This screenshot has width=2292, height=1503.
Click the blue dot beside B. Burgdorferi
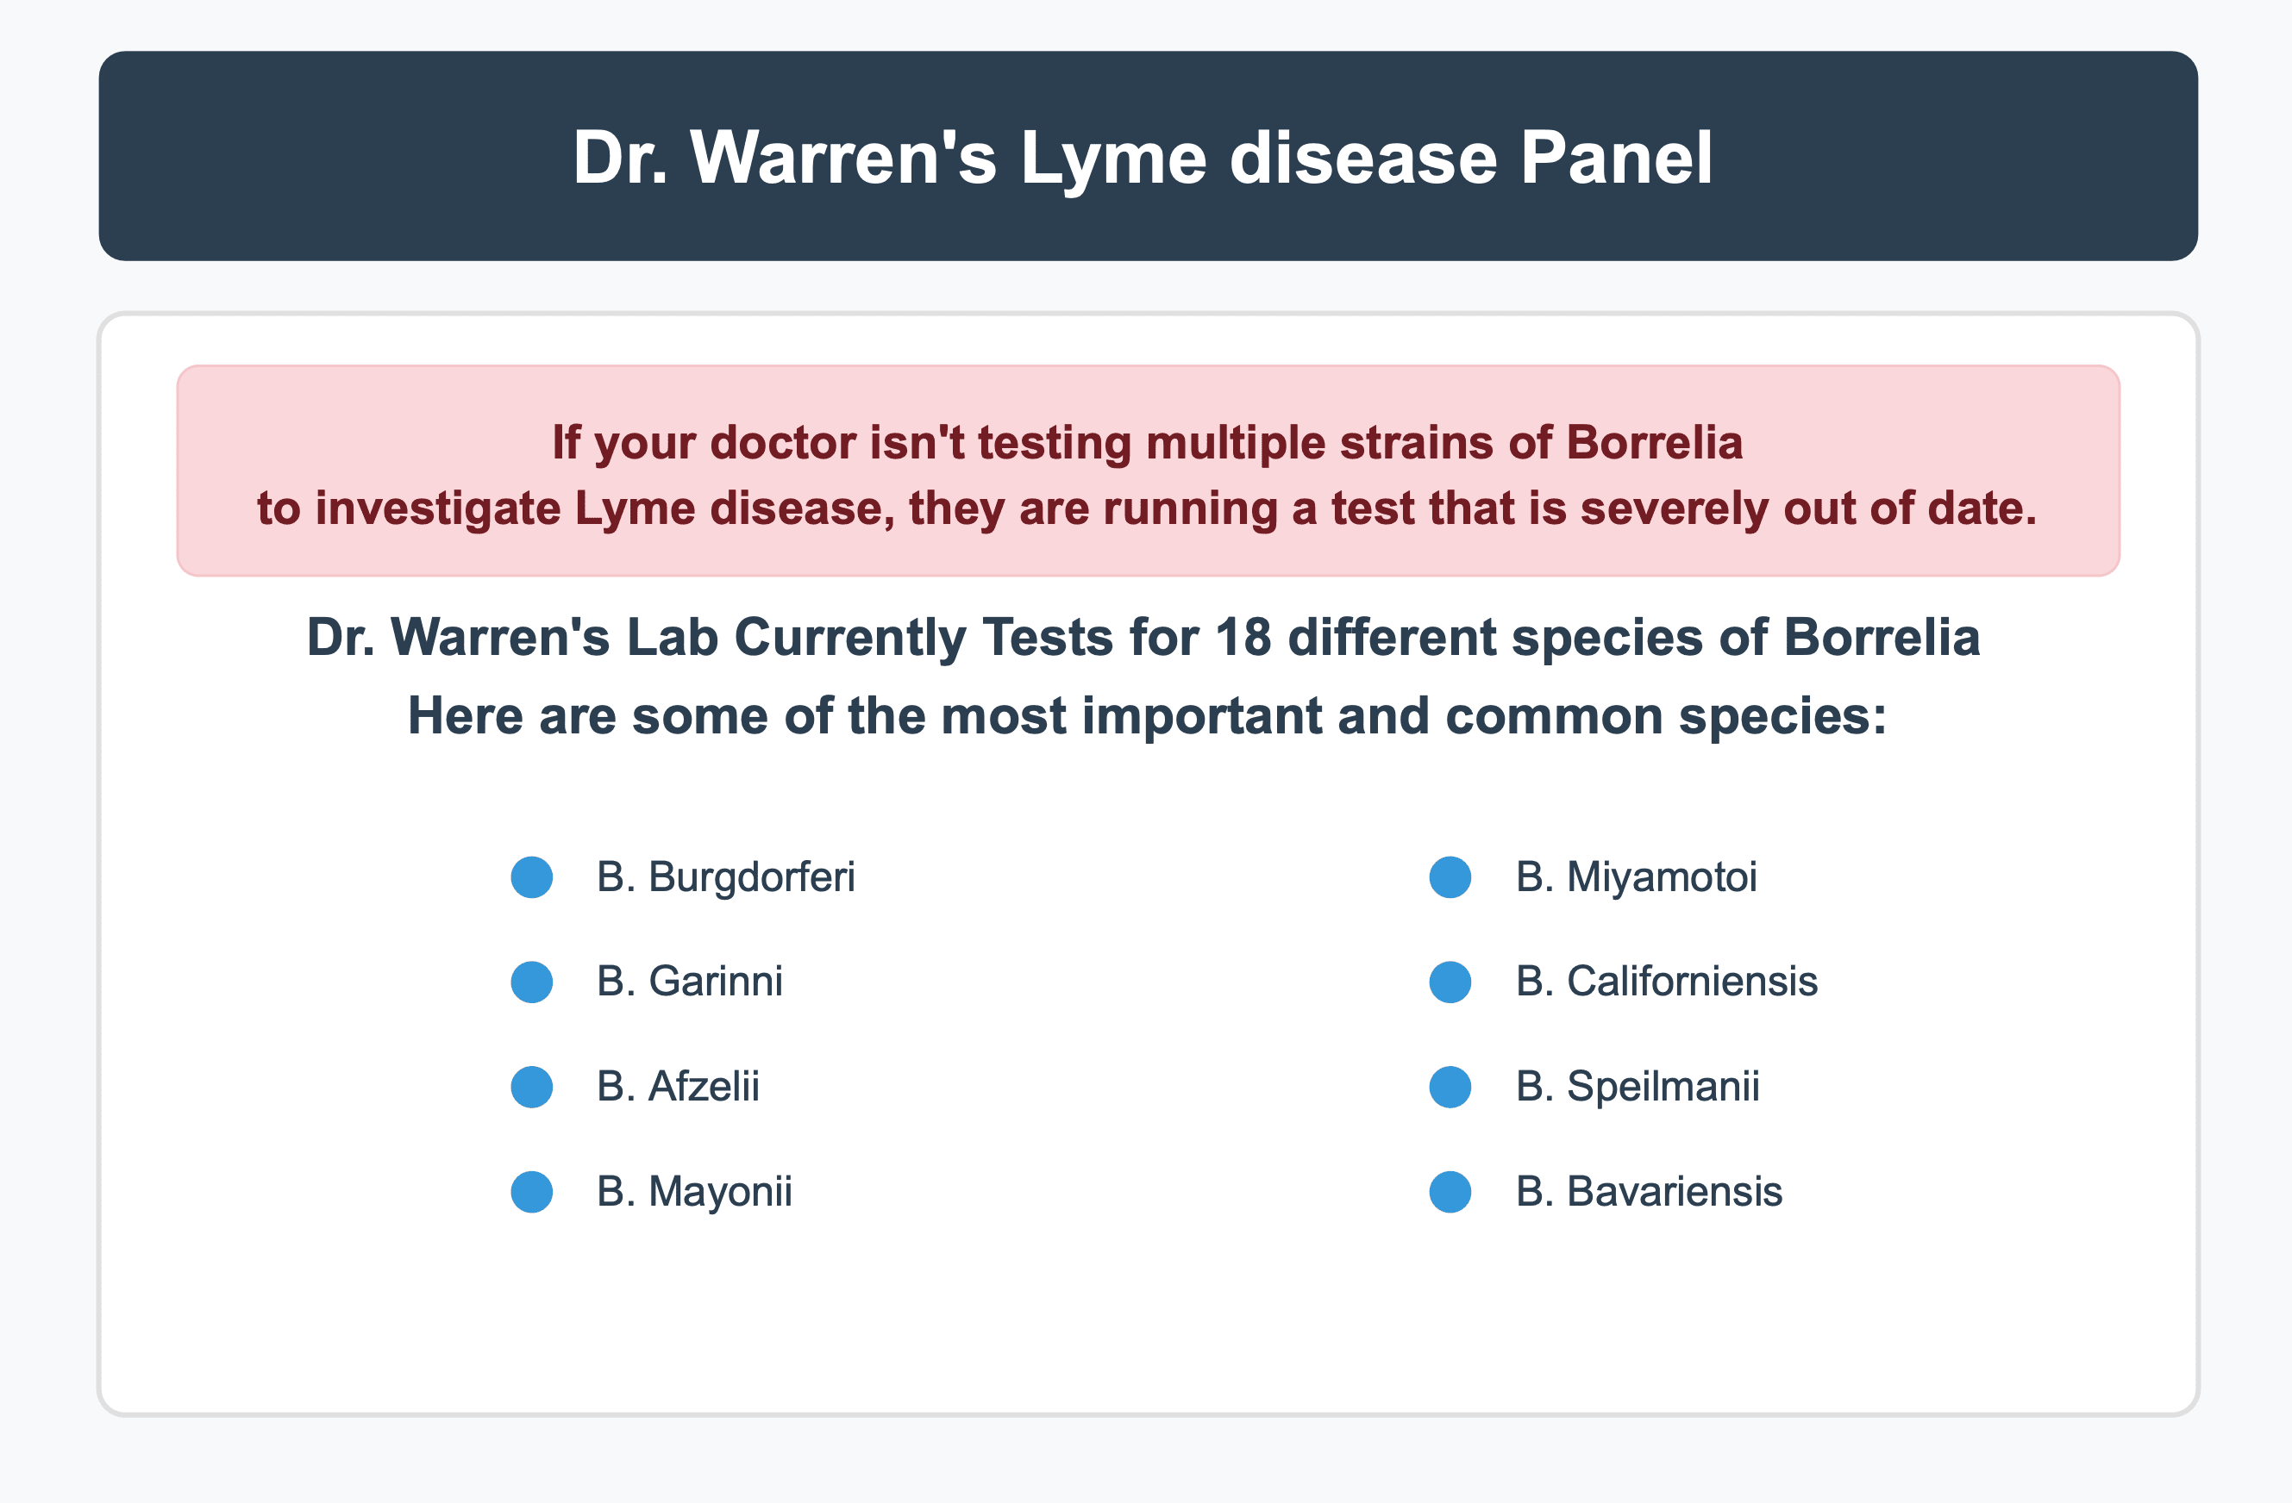(x=531, y=877)
